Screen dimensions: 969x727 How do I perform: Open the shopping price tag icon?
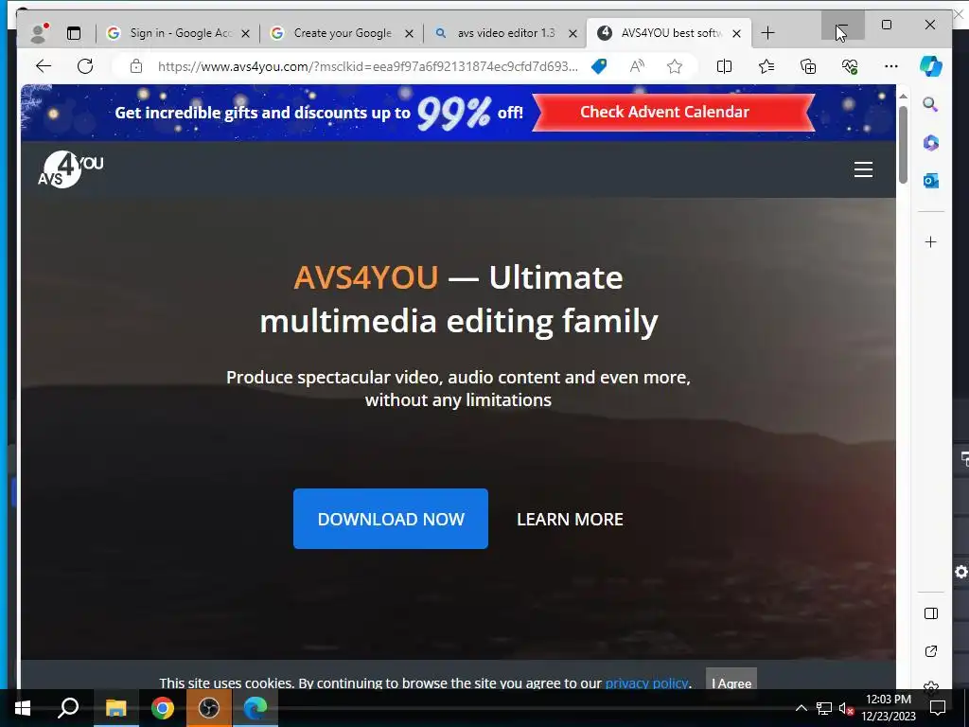[x=599, y=66]
